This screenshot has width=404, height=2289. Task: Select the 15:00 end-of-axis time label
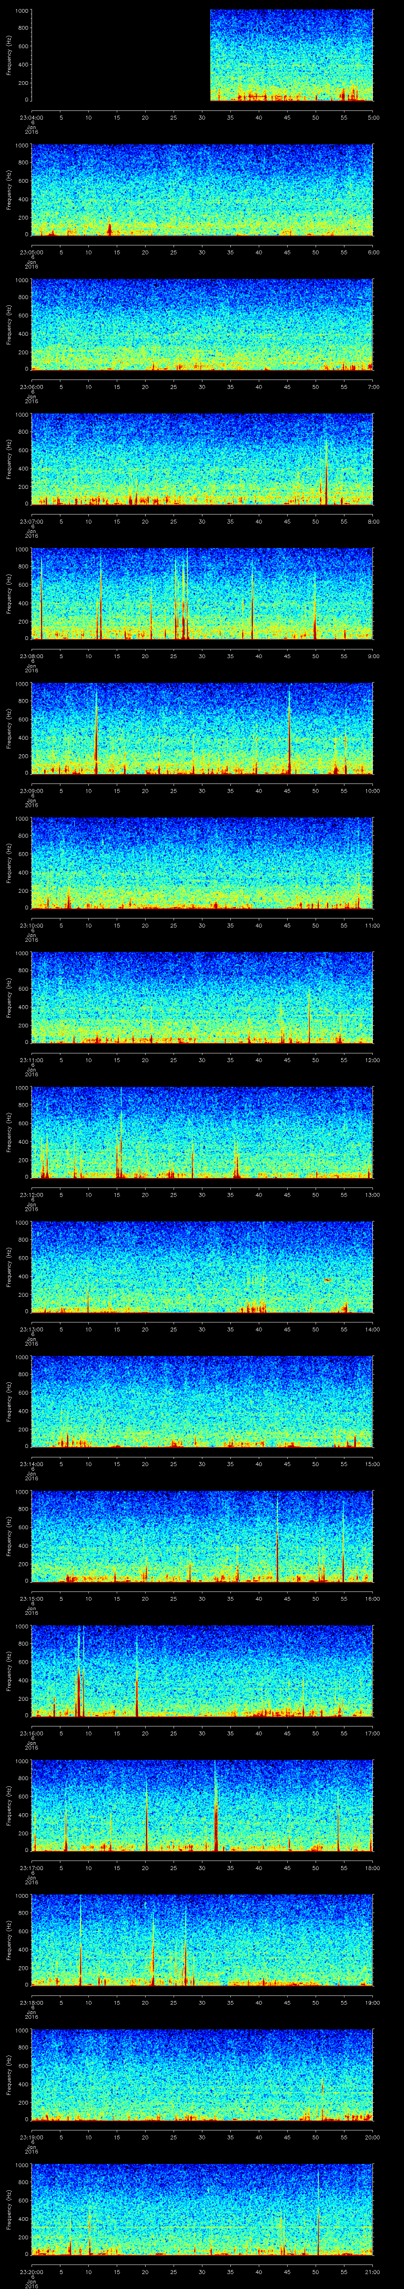[x=373, y=1464]
